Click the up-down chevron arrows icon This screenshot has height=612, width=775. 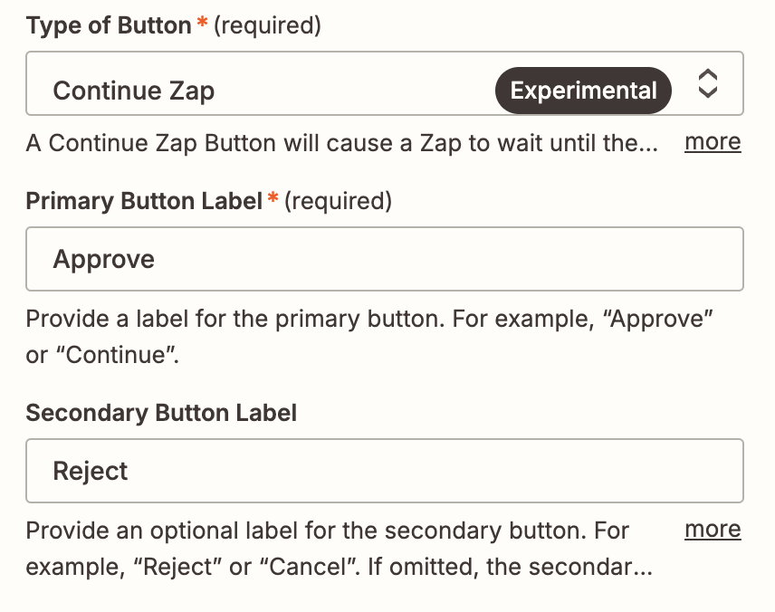point(707,84)
